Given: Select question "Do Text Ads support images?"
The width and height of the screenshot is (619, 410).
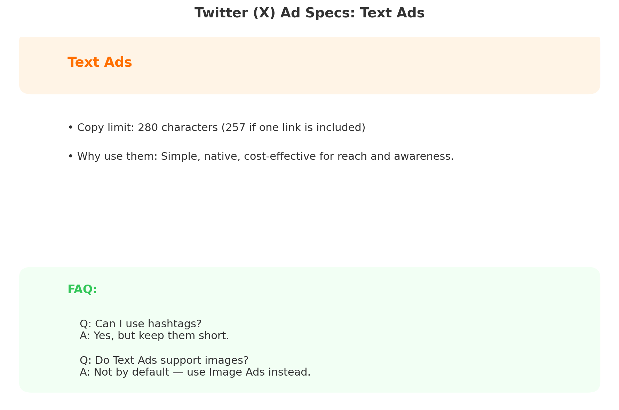Looking at the screenshot, I should point(171,360).
